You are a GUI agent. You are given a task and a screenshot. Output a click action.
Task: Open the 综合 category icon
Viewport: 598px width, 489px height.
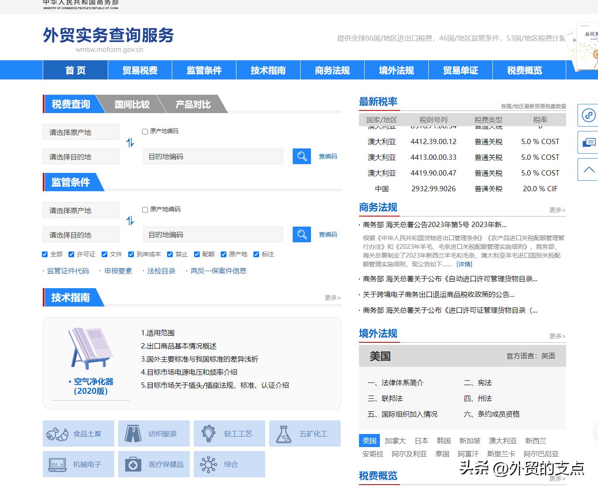(x=229, y=464)
